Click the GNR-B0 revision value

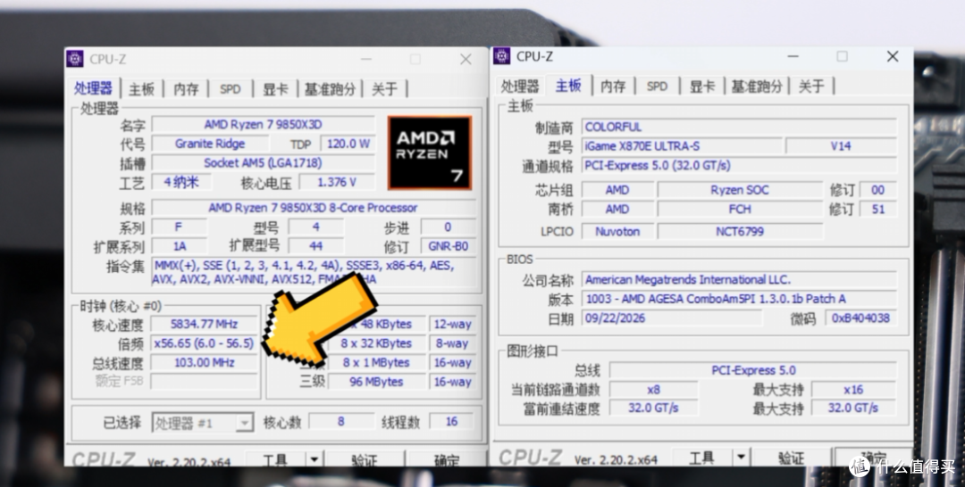(x=448, y=246)
